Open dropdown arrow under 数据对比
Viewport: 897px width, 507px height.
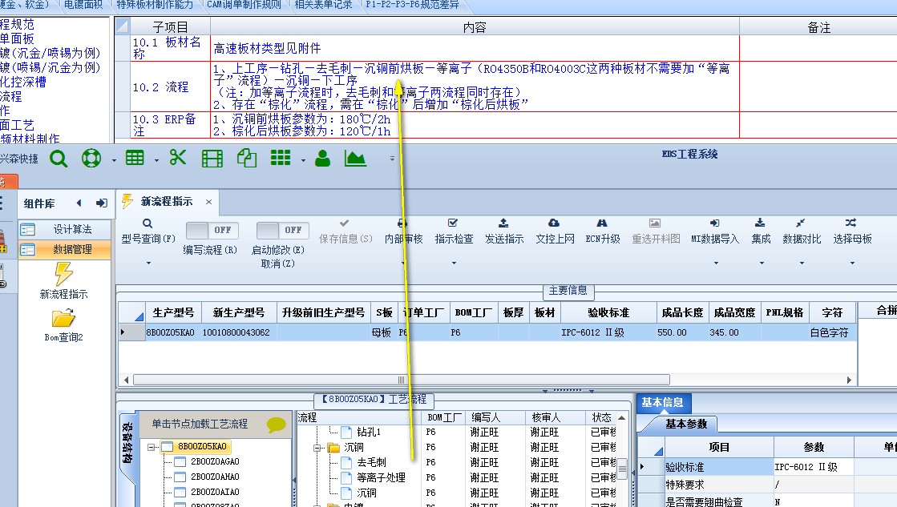pos(802,263)
